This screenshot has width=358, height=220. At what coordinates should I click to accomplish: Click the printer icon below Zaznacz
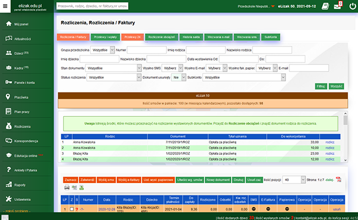click(x=67, y=188)
